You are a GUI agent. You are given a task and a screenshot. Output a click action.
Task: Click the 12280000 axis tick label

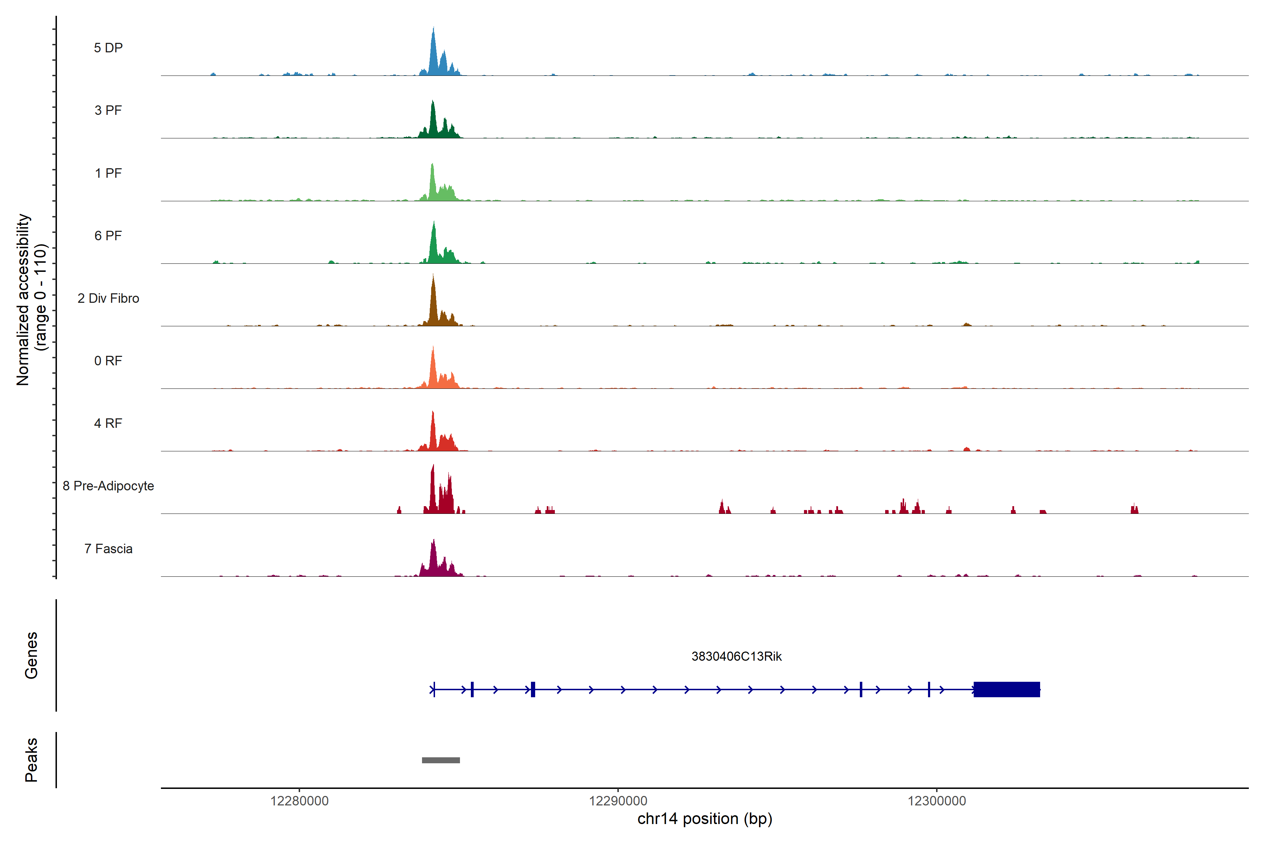pos(299,800)
